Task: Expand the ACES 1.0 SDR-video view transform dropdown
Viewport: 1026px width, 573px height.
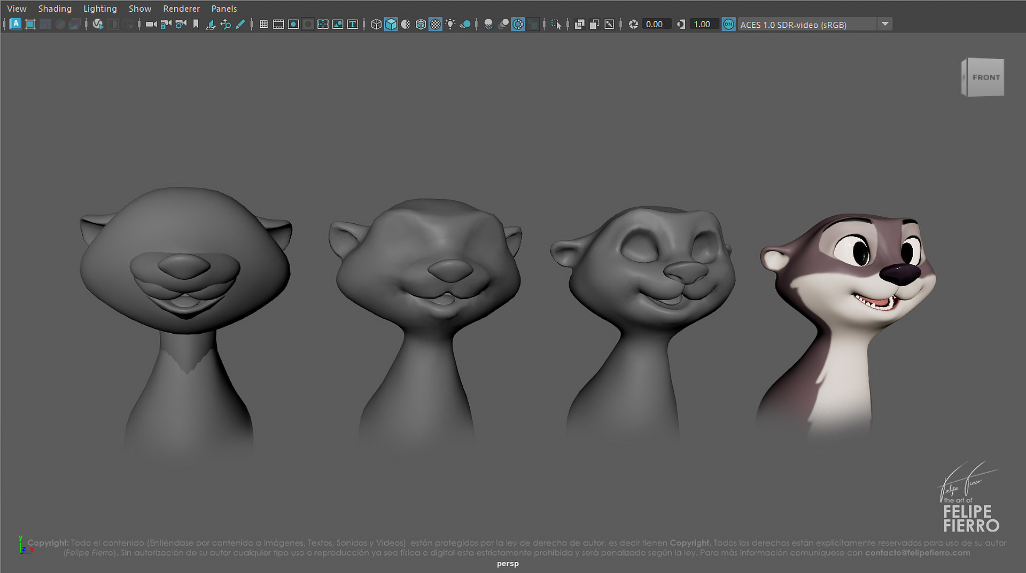Action: tap(885, 24)
